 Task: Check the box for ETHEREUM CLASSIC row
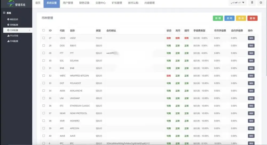44,106
